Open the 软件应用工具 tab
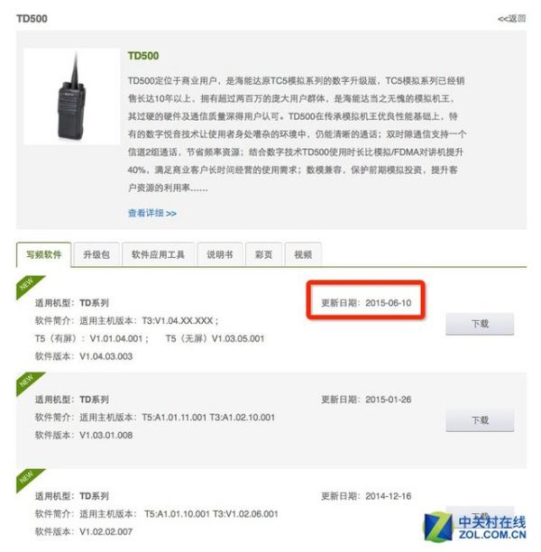 pos(158,254)
